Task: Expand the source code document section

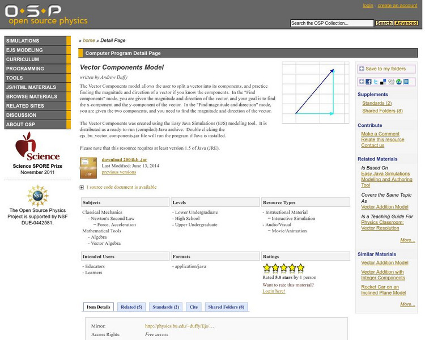Action: coord(82,188)
